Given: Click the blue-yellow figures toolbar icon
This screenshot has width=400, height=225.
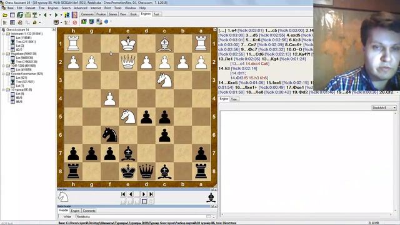Looking at the screenshot, I should tap(67, 15).
